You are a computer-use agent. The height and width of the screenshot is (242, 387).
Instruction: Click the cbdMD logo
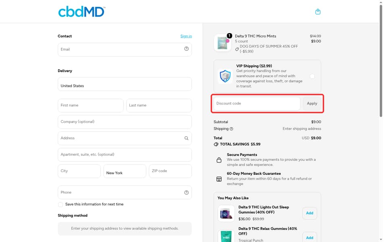[82, 12]
